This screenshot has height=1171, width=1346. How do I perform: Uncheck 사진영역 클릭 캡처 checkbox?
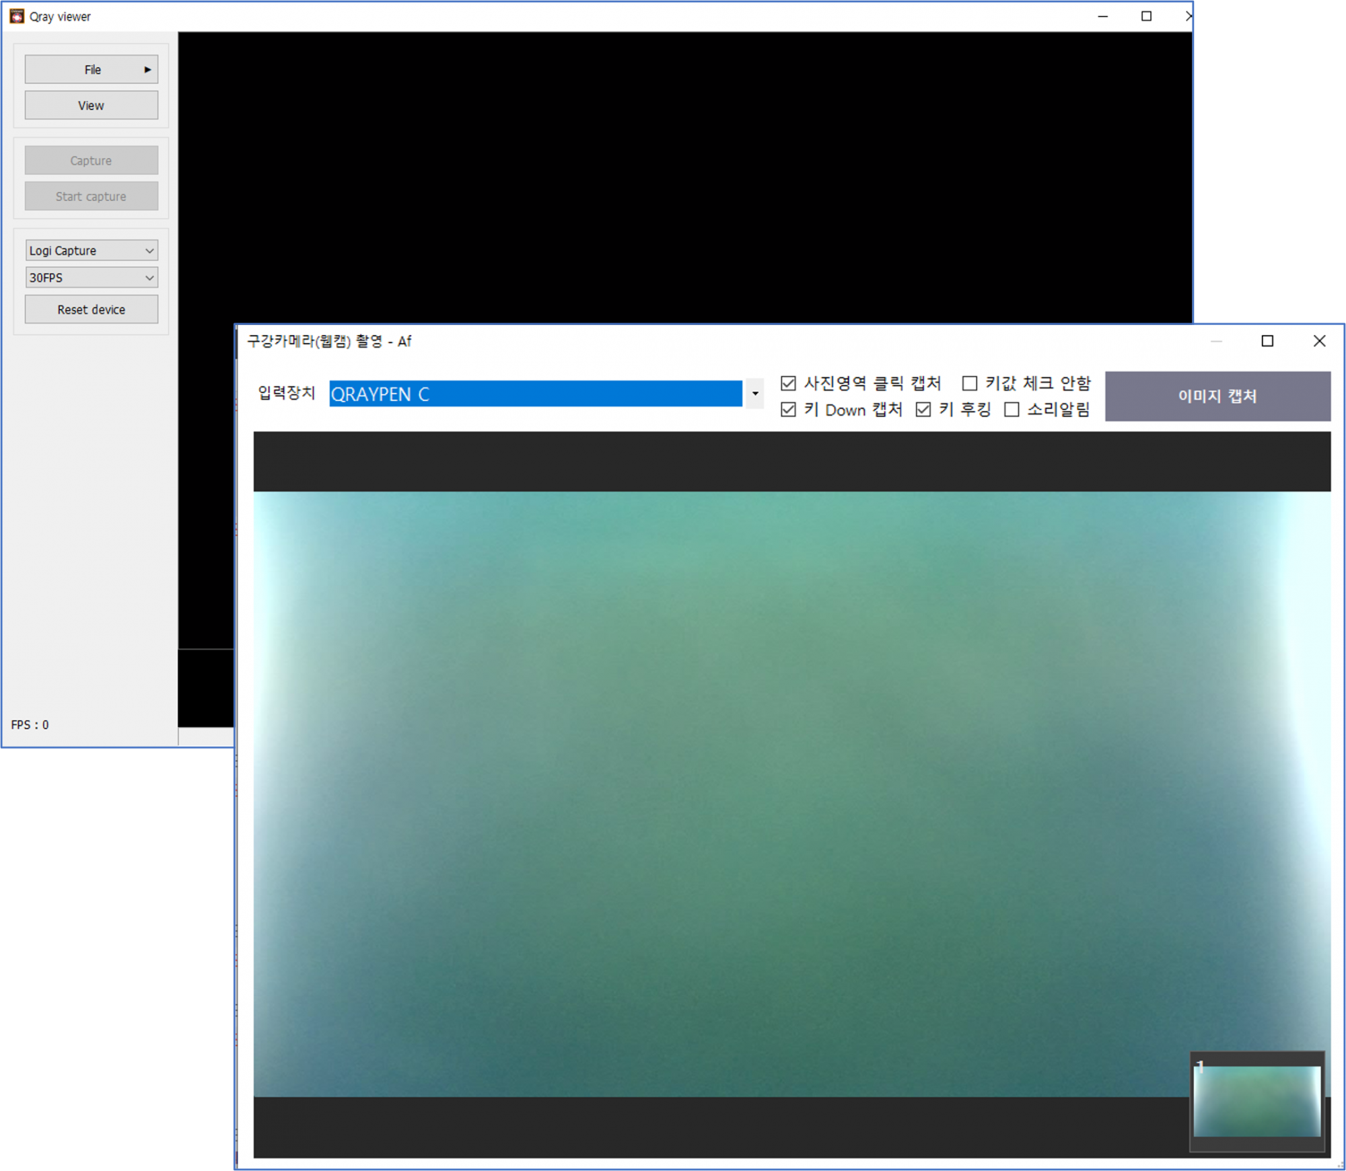788,383
